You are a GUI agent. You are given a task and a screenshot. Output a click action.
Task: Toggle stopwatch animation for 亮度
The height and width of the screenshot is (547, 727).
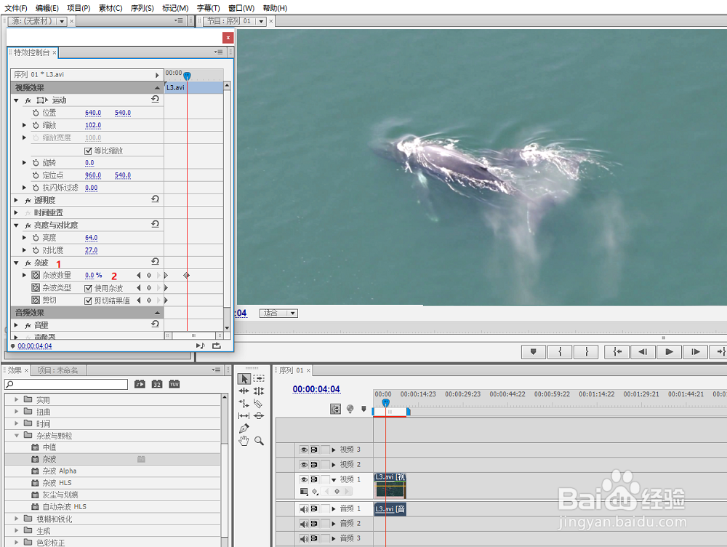(36, 238)
